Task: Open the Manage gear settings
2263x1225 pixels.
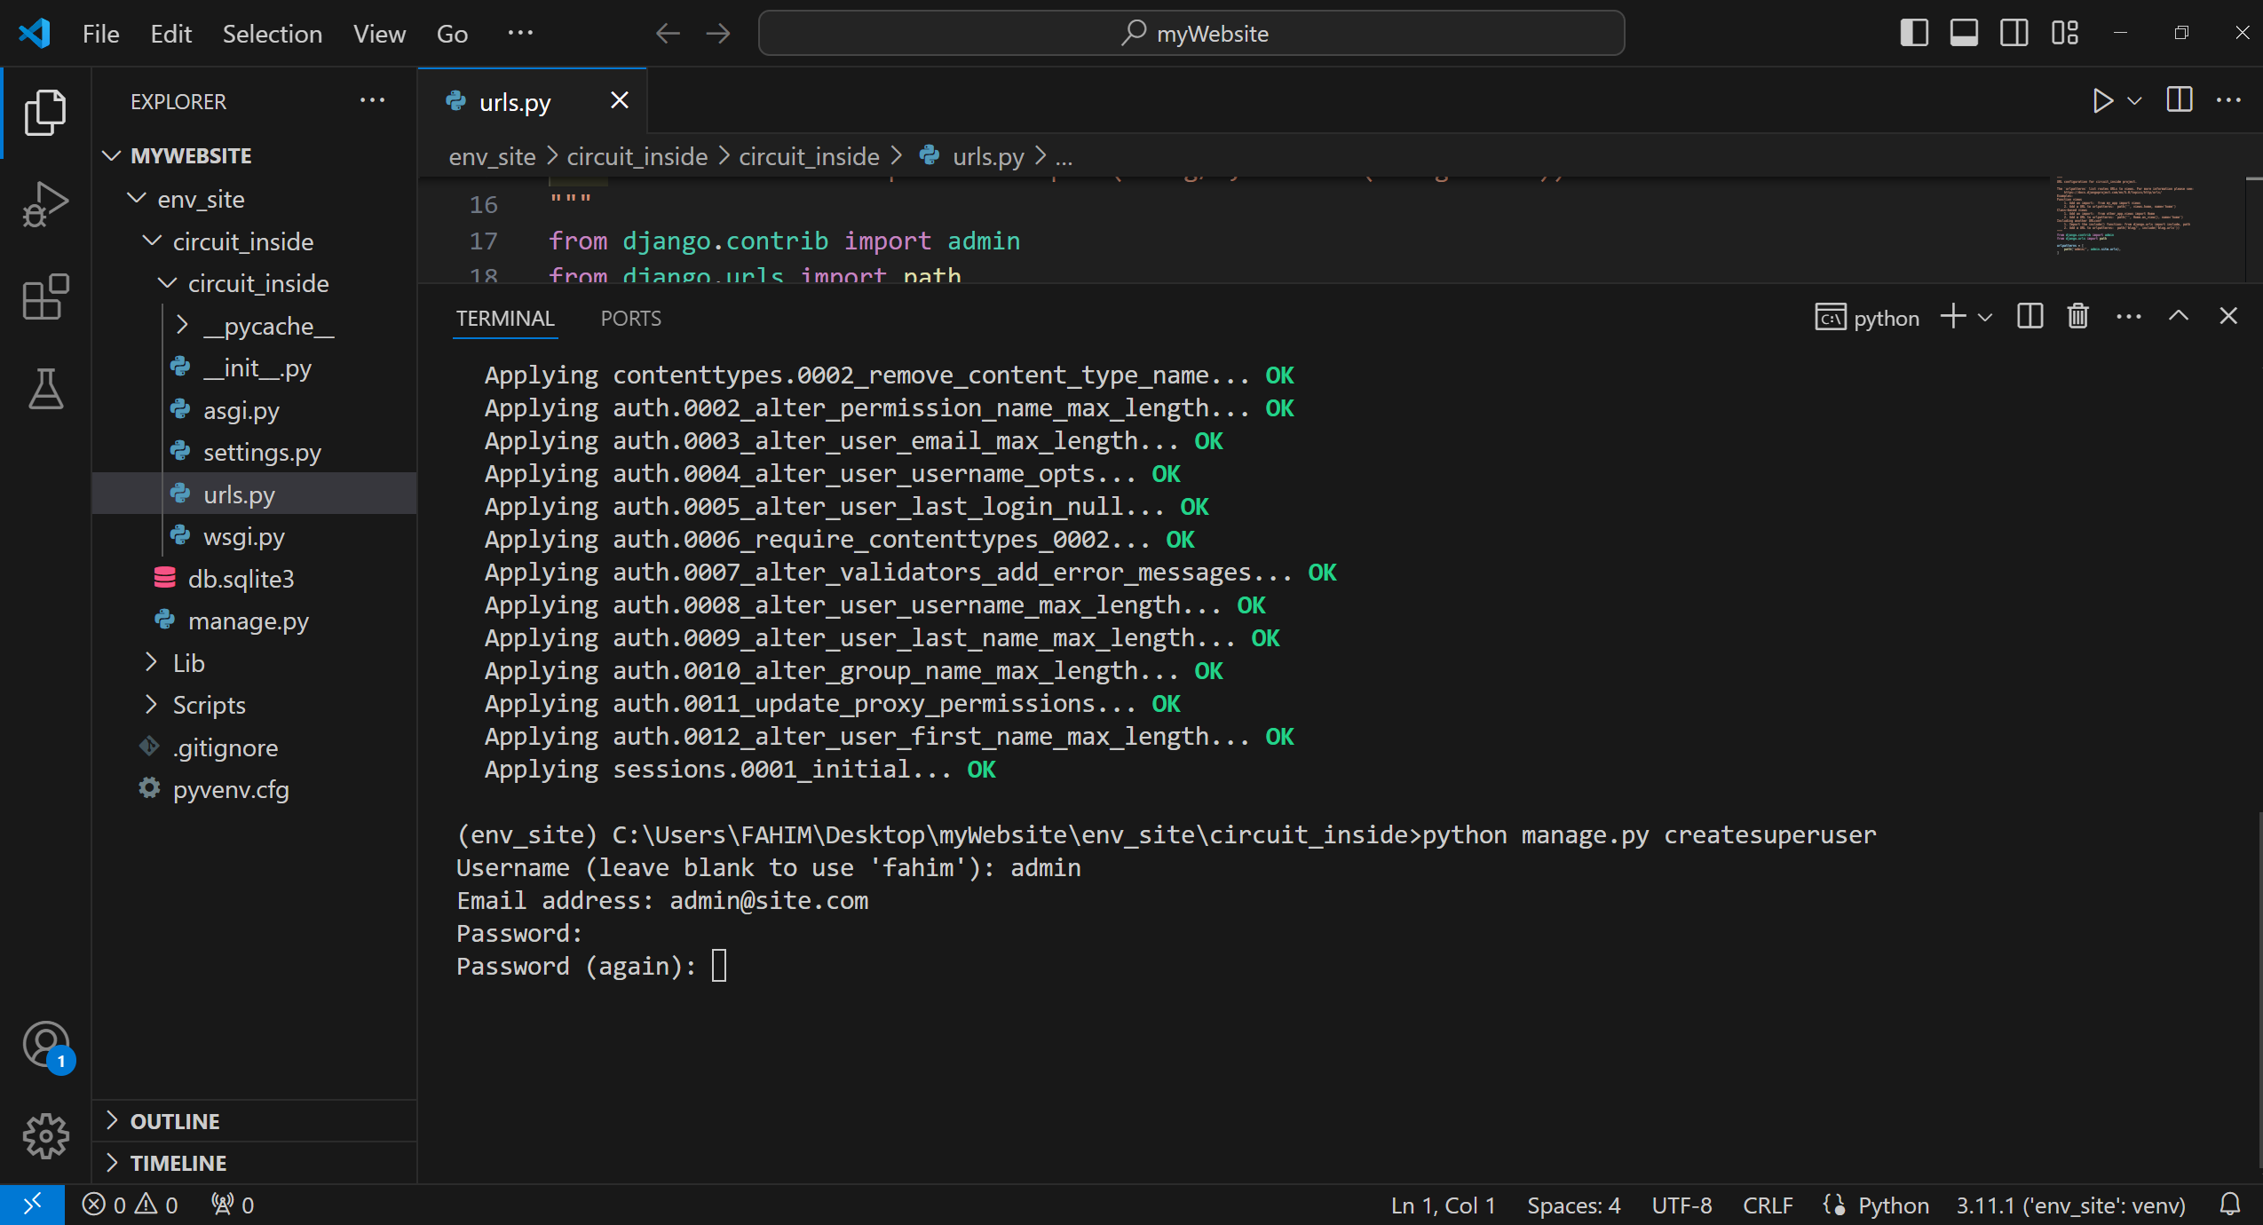Action: pyautogui.click(x=45, y=1136)
